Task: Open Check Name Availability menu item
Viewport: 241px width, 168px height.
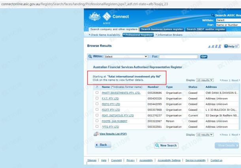Action: coord(105,35)
